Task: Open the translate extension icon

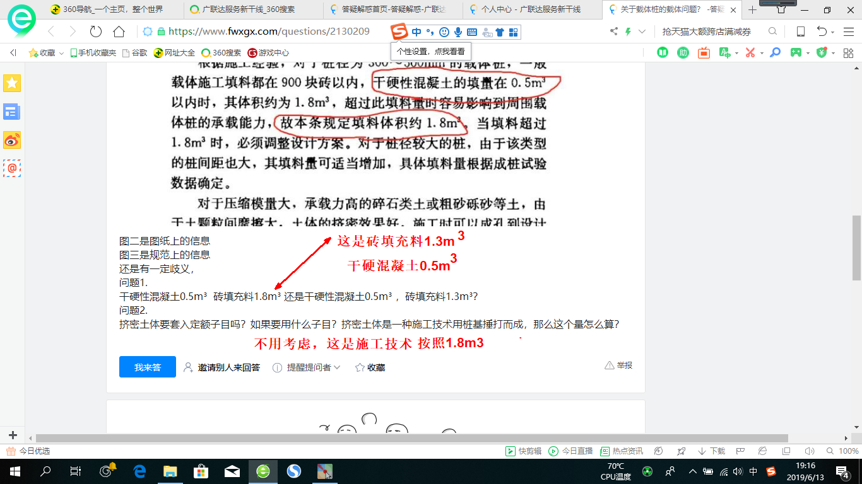Action: pos(725,53)
